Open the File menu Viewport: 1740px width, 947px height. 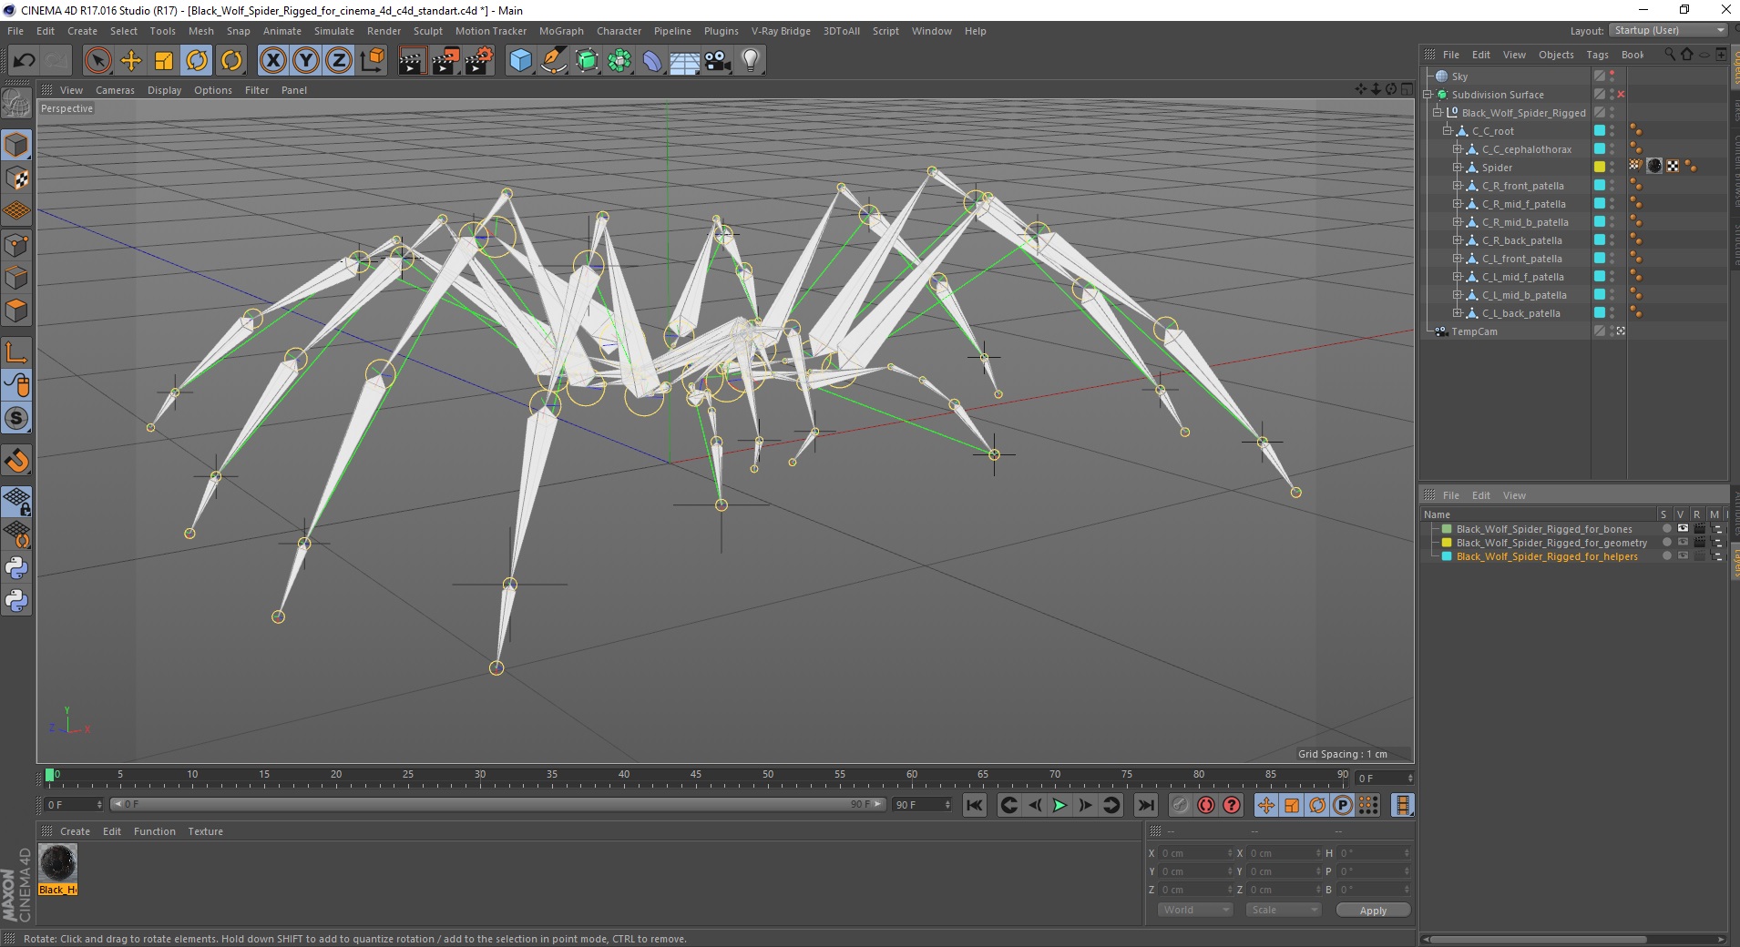pyautogui.click(x=15, y=31)
